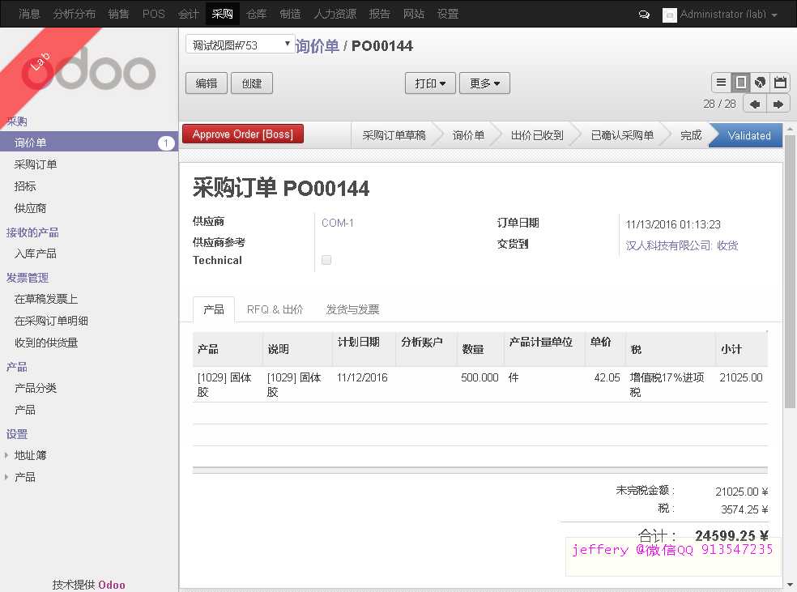Select the 产品 tab
This screenshot has height=592, width=797.
coord(214,309)
